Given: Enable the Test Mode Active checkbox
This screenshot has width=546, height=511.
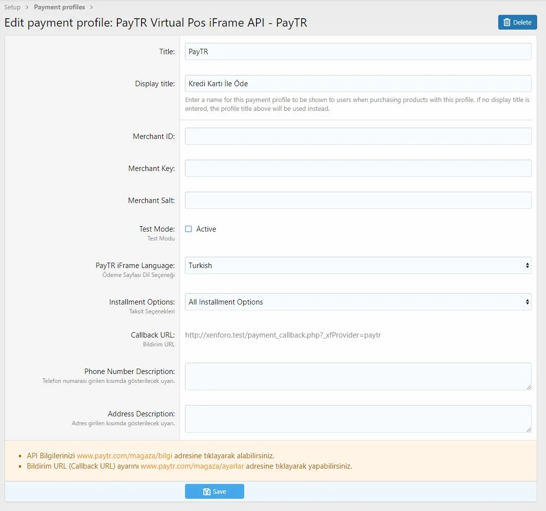Looking at the screenshot, I should (x=188, y=229).
